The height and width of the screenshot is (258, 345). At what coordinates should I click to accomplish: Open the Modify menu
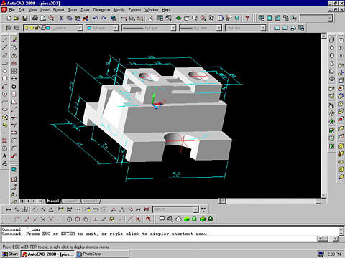(x=119, y=10)
